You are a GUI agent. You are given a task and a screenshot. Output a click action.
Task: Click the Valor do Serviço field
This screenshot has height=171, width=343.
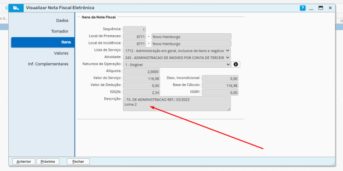pyautogui.click(x=141, y=79)
